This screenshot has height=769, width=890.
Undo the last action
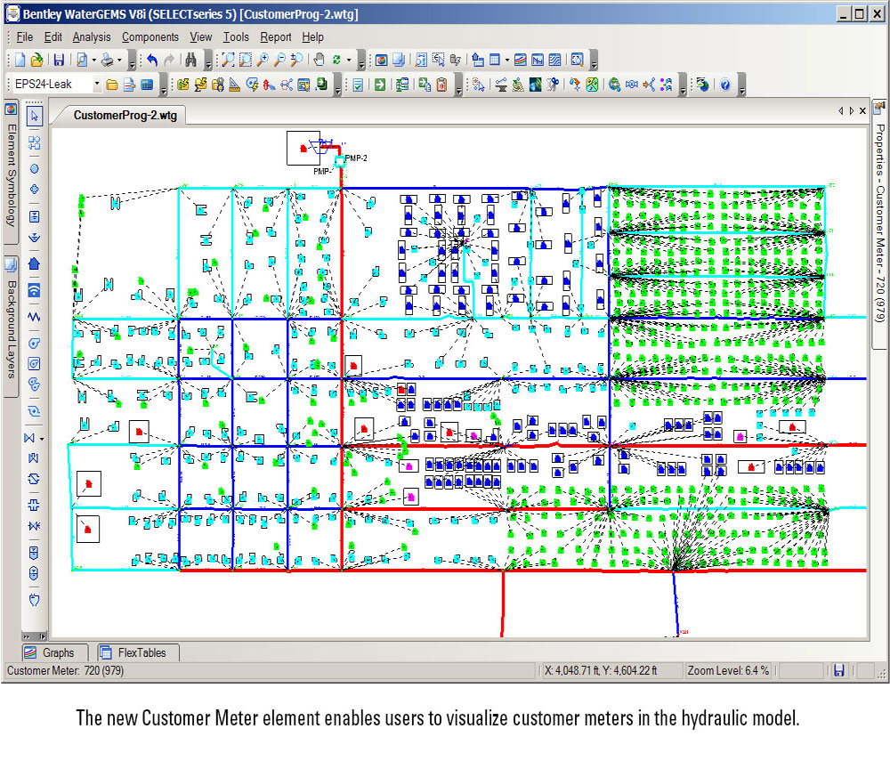(152, 60)
